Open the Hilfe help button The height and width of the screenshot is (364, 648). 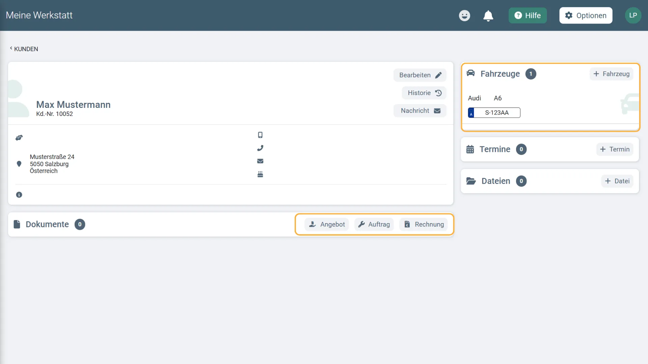pyautogui.click(x=528, y=16)
